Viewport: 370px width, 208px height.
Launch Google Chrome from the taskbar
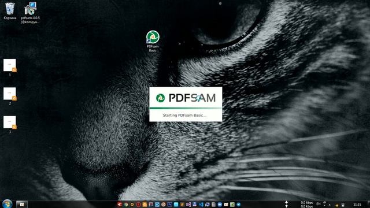[126, 205]
